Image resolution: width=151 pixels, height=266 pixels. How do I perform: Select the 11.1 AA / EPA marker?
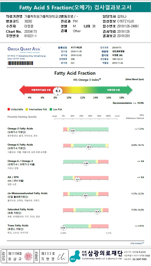(x=77, y=180)
